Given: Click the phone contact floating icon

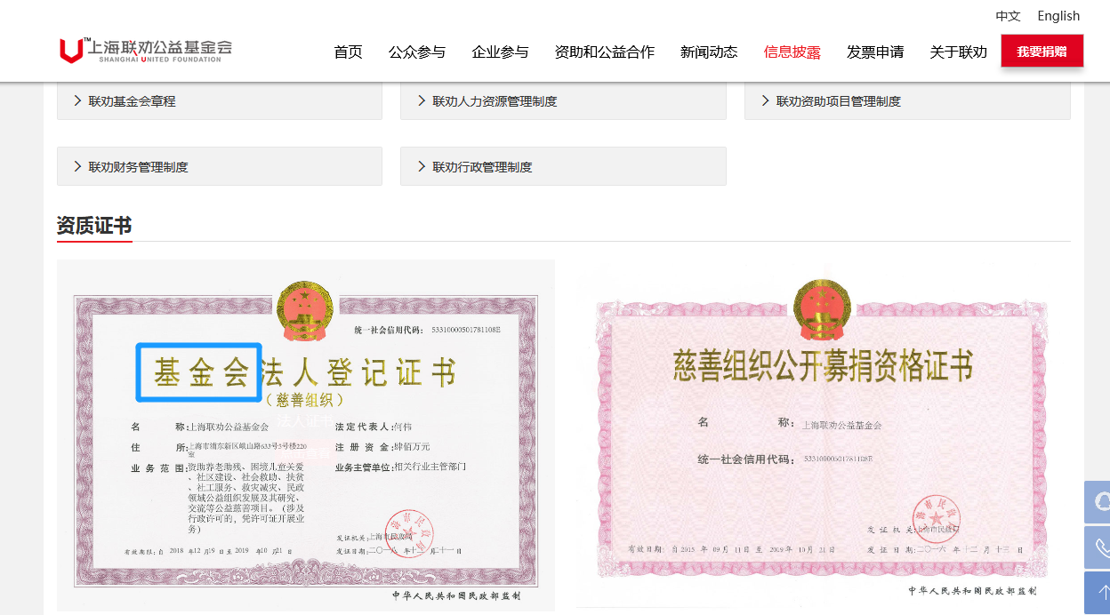Looking at the screenshot, I should click(1098, 547).
